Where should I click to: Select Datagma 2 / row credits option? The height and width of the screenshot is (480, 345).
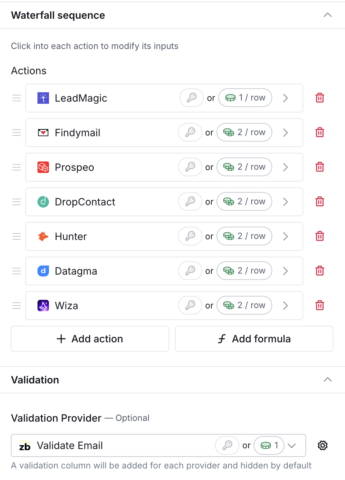[244, 271]
